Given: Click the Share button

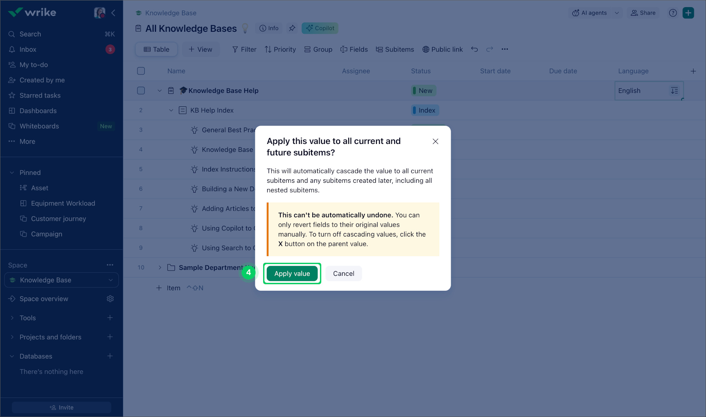Looking at the screenshot, I should point(643,13).
